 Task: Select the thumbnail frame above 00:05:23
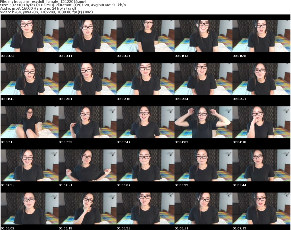coord(203,165)
